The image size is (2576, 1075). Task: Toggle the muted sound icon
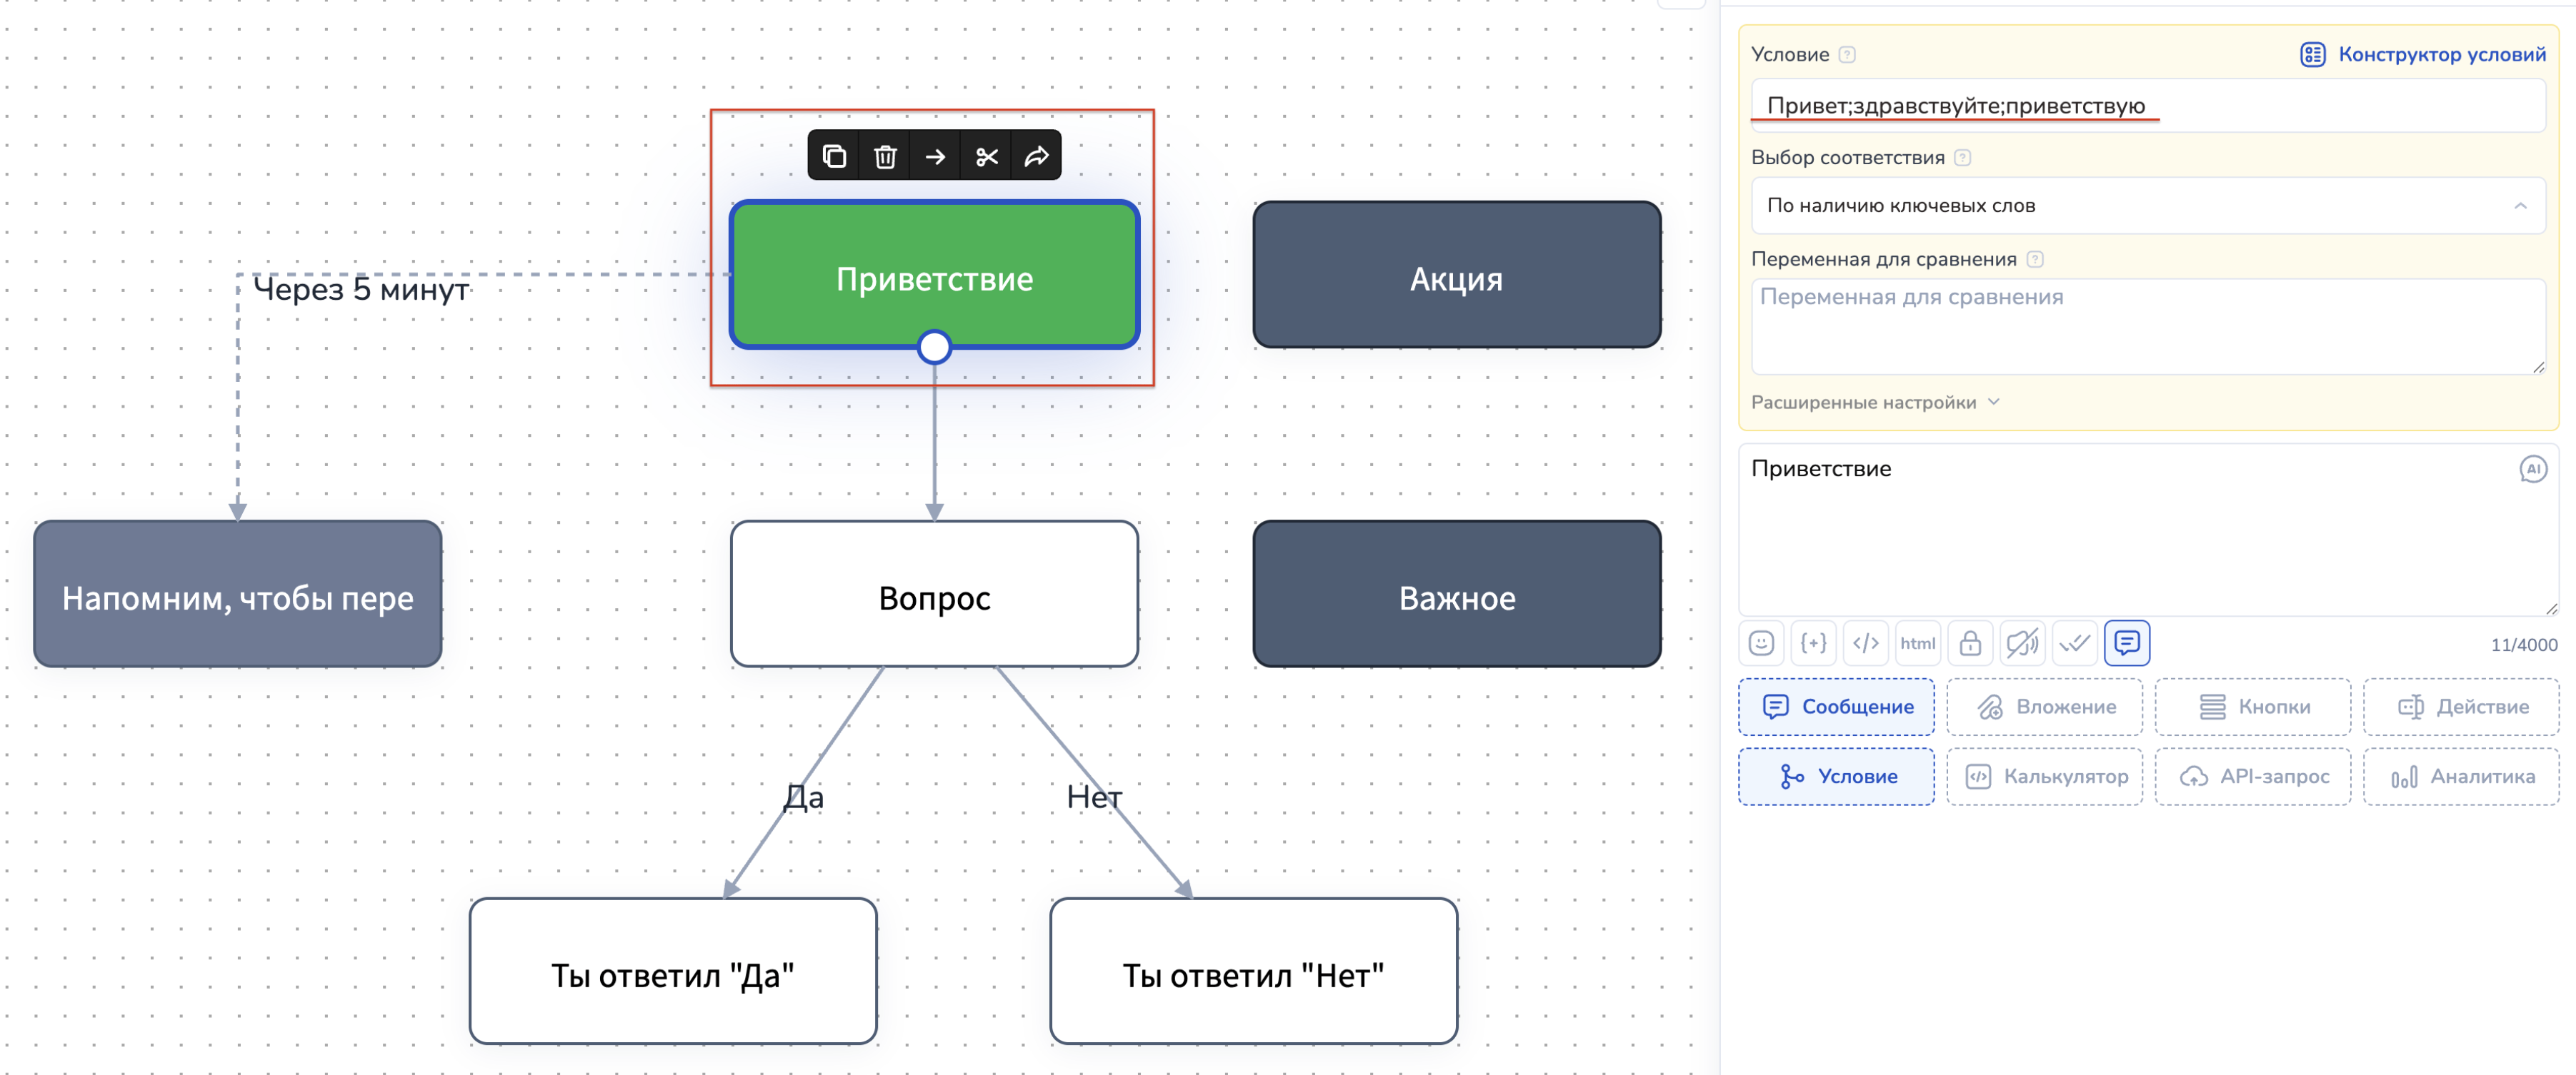click(x=2022, y=643)
